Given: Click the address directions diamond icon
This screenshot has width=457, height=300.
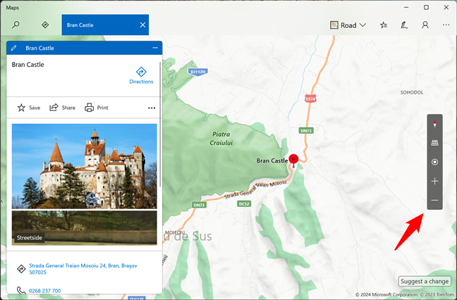Looking at the screenshot, I should 21,269.
